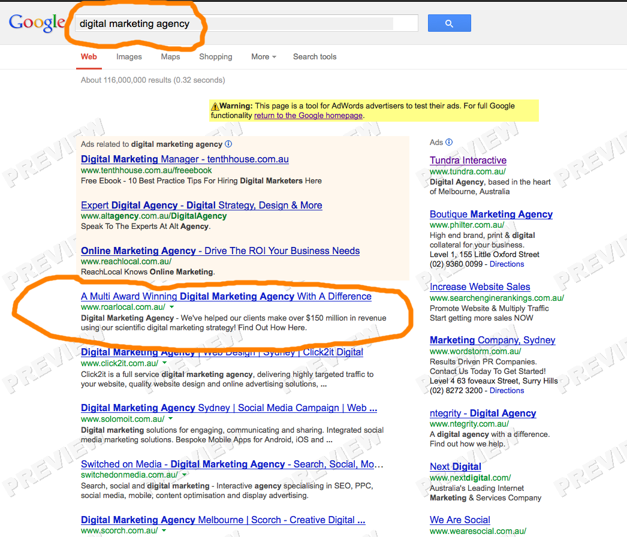The height and width of the screenshot is (537, 627).
Task: Expand the dropdown arrow next to www.scorch.com.au
Action: [x=164, y=530]
